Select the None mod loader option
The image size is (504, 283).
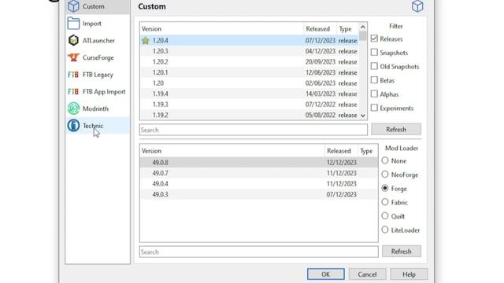pos(385,160)
